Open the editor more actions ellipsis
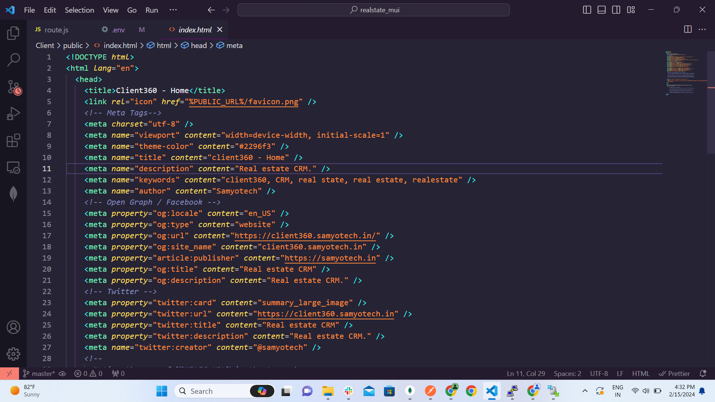 702,29
